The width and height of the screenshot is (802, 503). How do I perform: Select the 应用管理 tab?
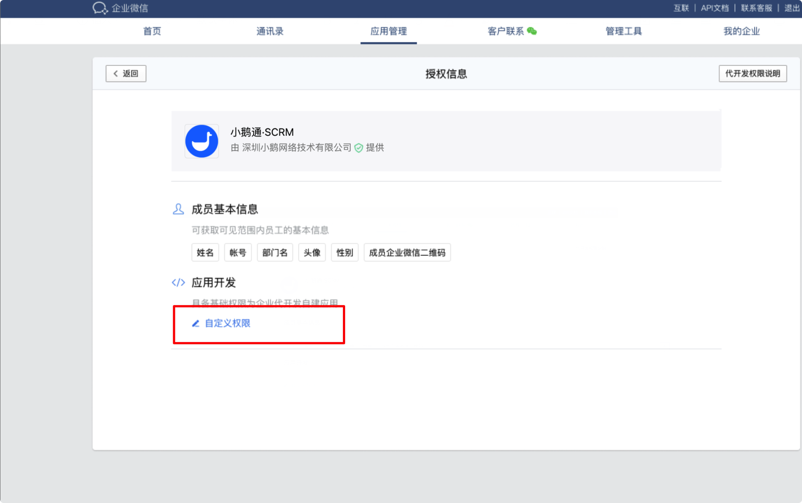click(x=389, y=31)
